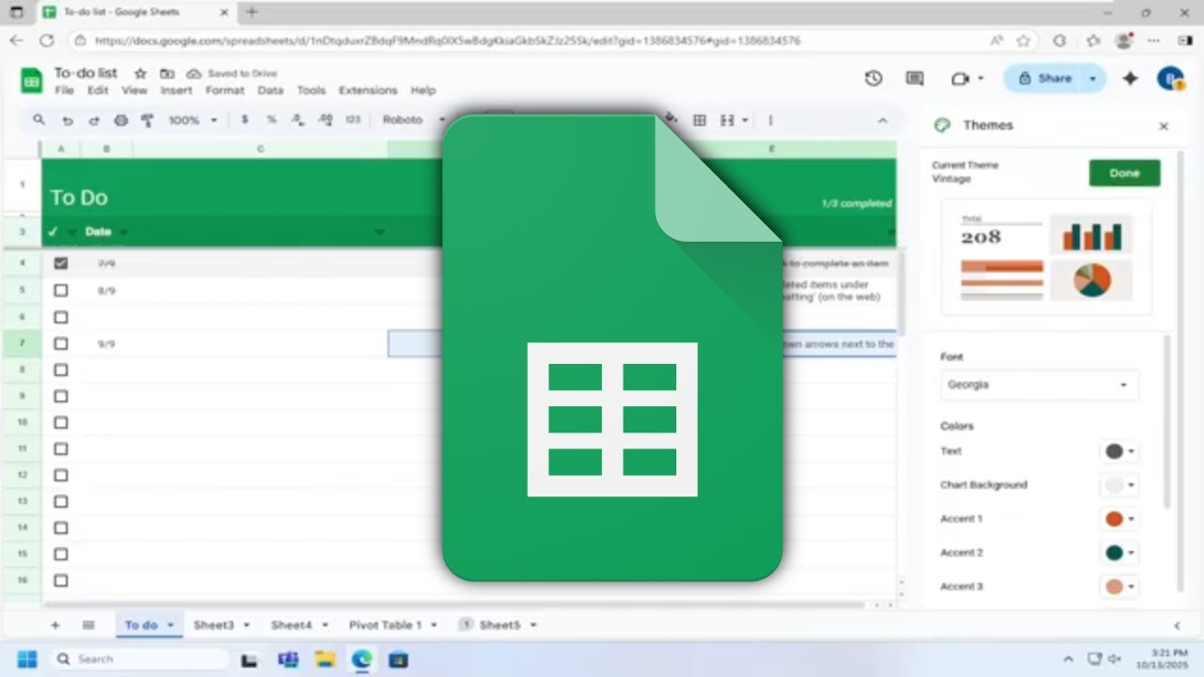Open the 100% zoom dropdown

192,120
